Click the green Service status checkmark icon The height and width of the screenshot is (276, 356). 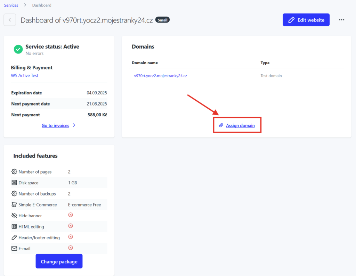[18, 49]
